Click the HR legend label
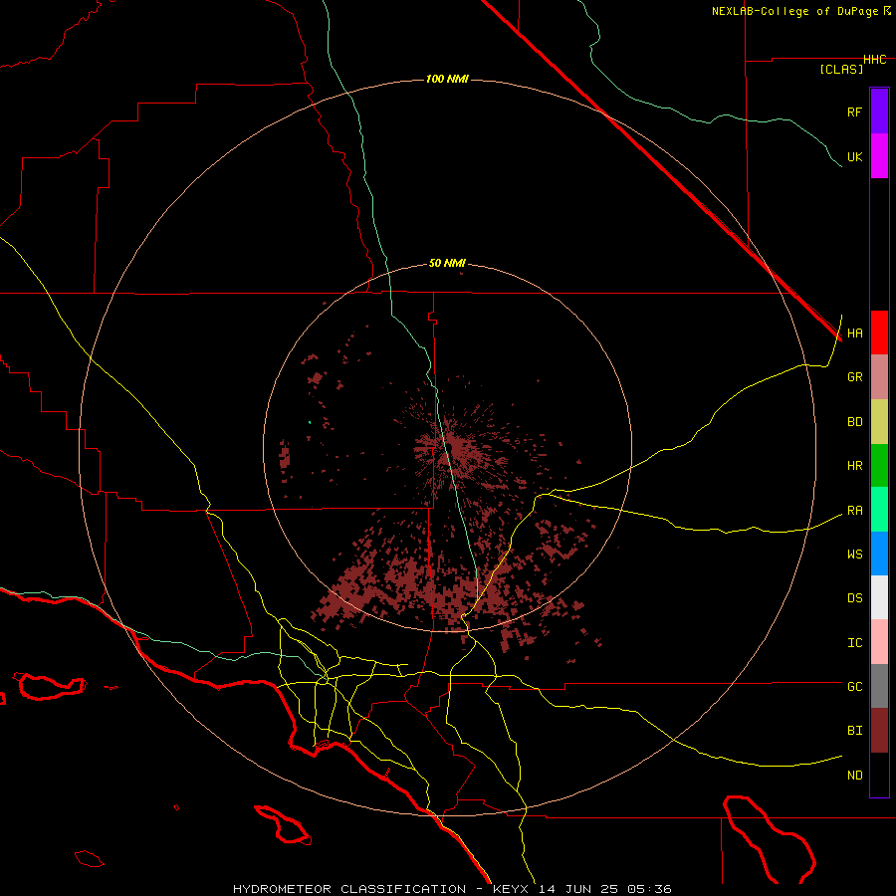This screenshot has height=896, width=896. point(854,466)
